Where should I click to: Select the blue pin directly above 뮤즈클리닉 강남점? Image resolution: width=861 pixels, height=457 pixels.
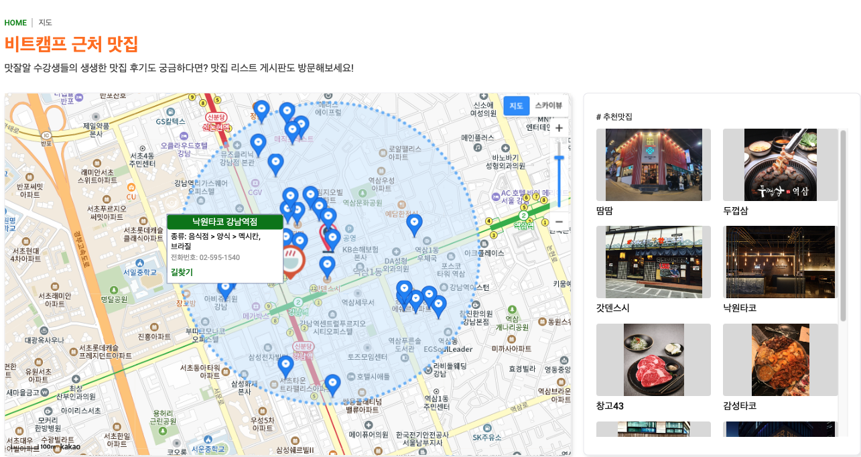[258, 145]
